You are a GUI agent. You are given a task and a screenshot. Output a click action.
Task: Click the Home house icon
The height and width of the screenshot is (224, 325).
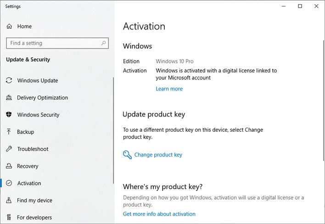point(9,26)
